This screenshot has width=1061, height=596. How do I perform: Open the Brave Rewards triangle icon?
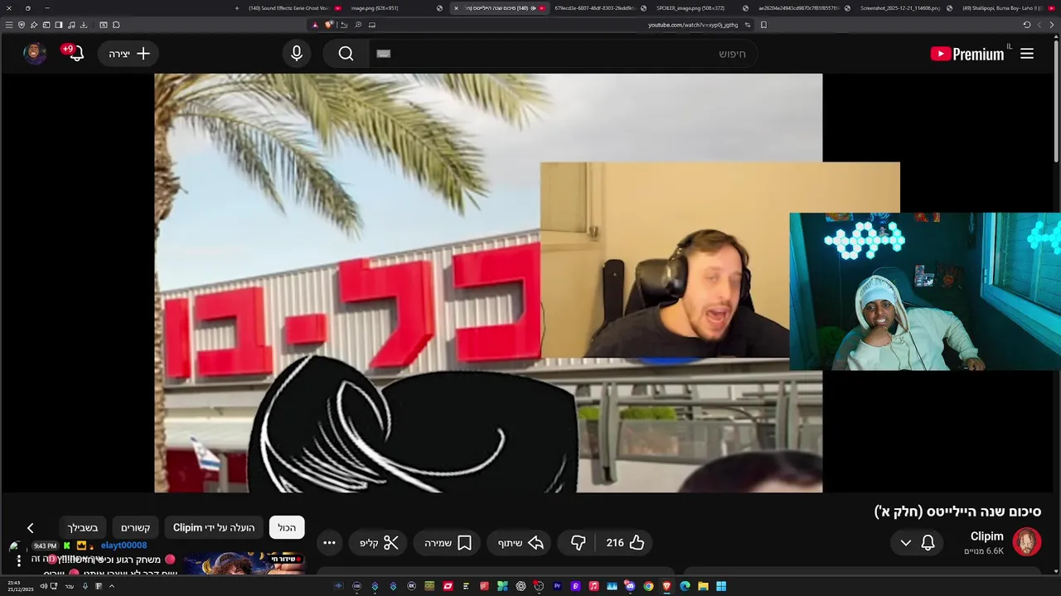pos(315,25)
